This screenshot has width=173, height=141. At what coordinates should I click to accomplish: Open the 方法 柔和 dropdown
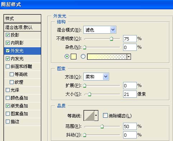coord(96,77)
